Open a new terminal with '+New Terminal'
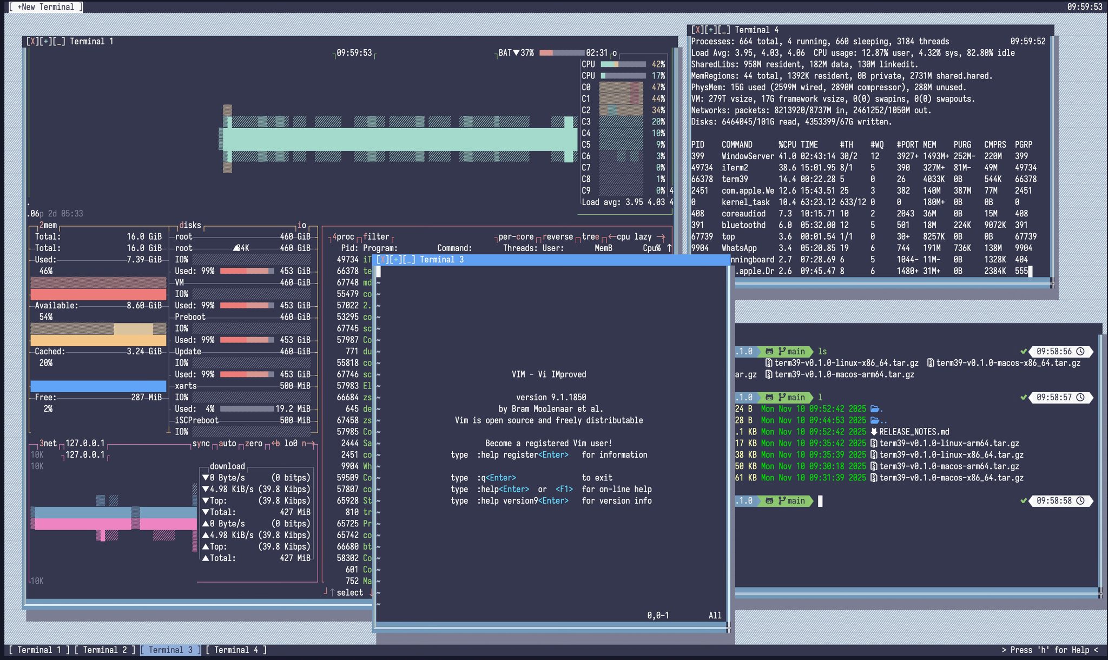1108x660 pixels. pyautogui.click(x=45, y=6)
